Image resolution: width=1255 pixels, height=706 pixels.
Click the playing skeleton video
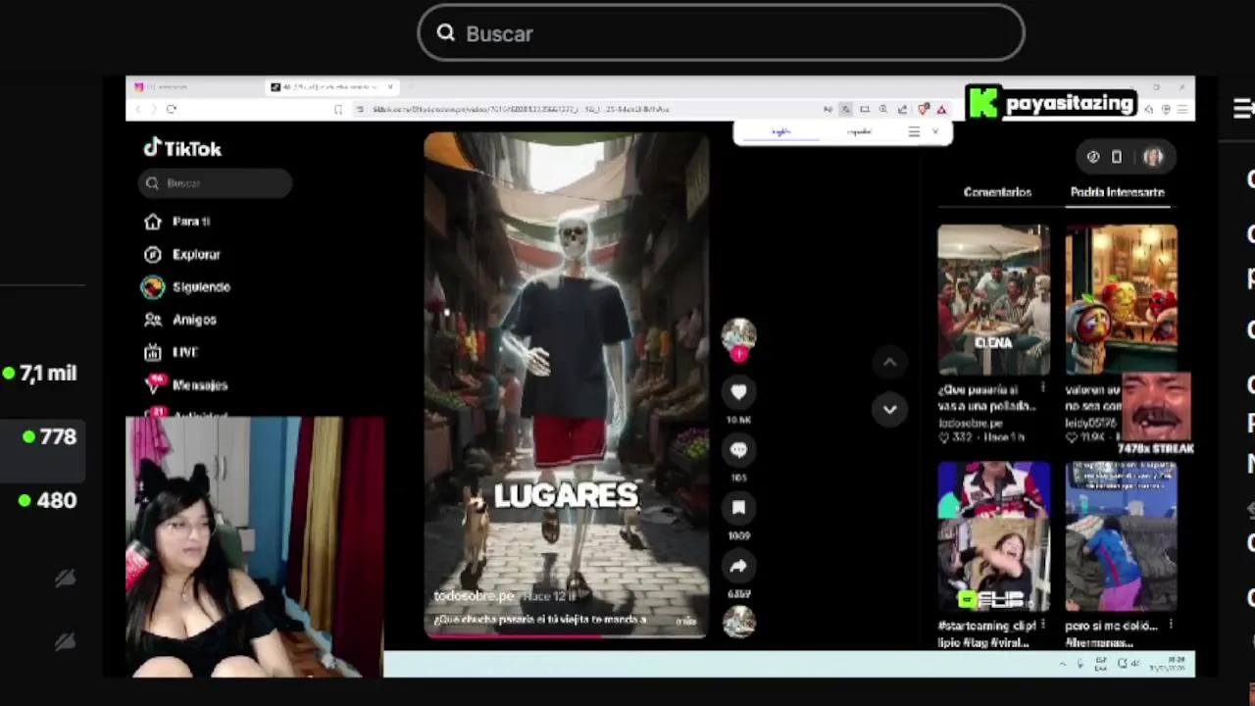click(x=566, y=385)
